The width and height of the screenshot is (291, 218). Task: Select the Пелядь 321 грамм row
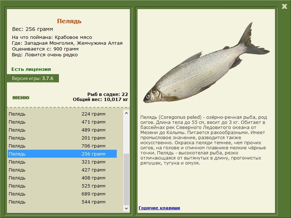pyautogui.click(x=62, y=162)
